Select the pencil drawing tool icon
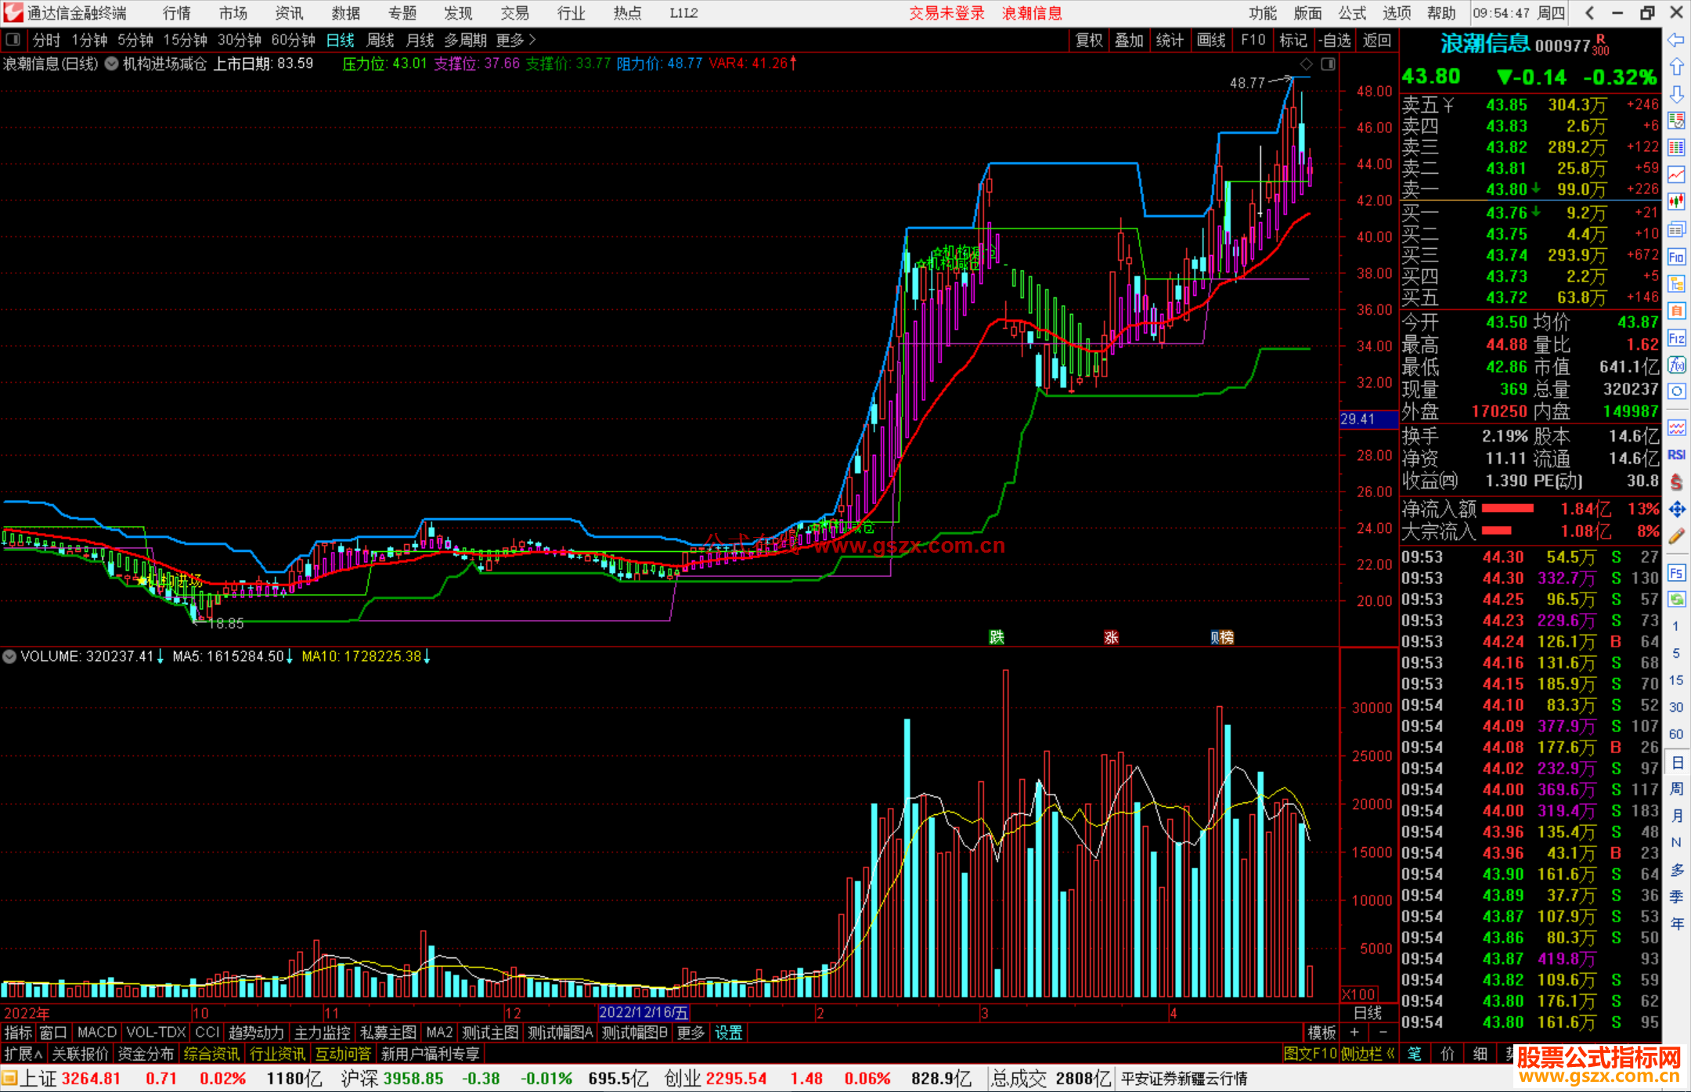Viewport: 1691px width, 1092px height. [1676, 537]
